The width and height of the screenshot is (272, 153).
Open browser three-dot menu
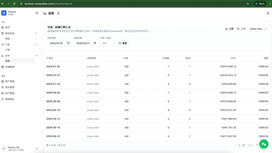pyautogui.click(x=270, y=4)
